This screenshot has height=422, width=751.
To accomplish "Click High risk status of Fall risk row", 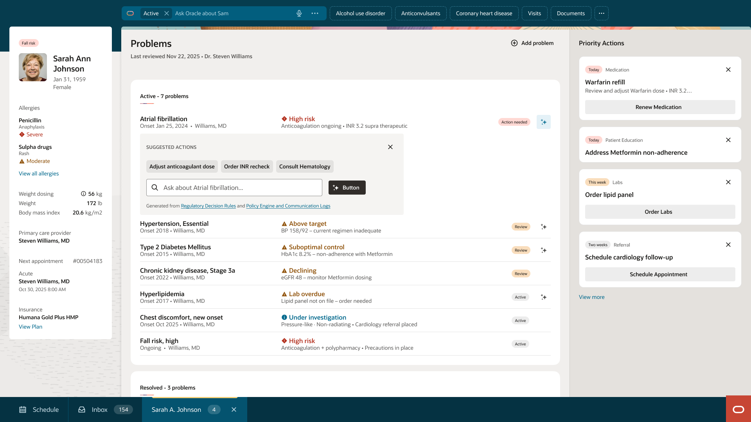I will [x=298, y=341].
